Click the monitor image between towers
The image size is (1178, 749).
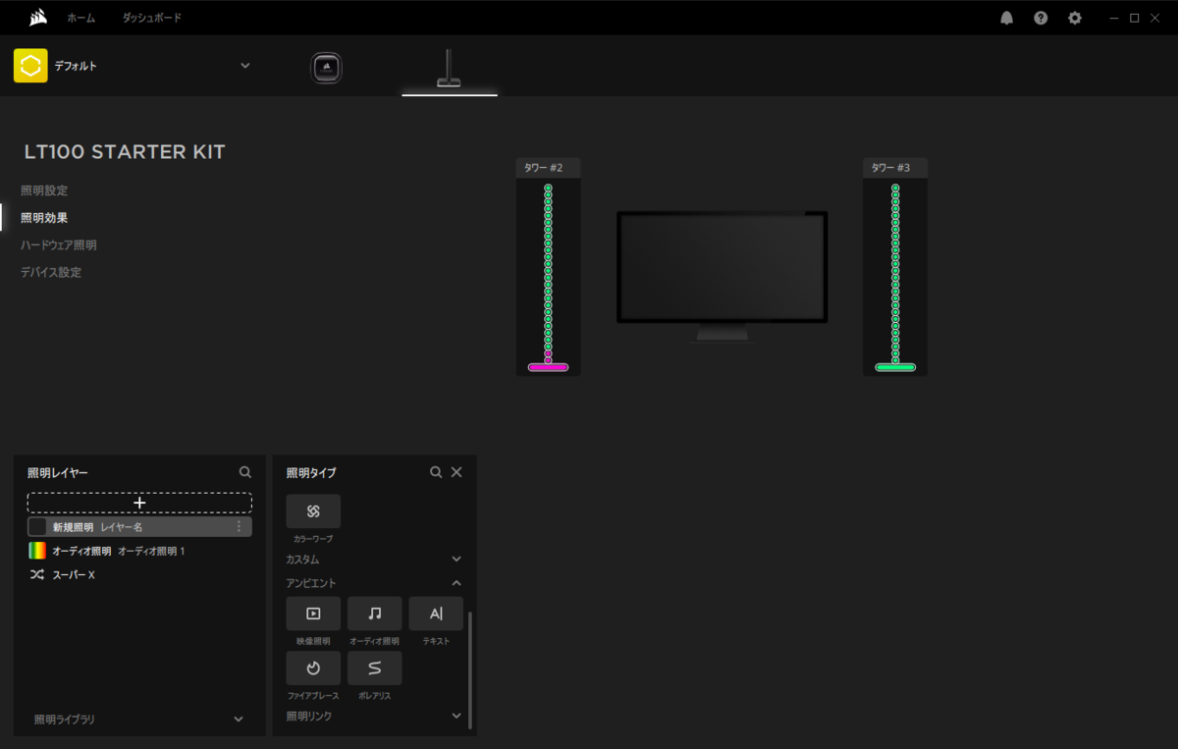(723, 275)
